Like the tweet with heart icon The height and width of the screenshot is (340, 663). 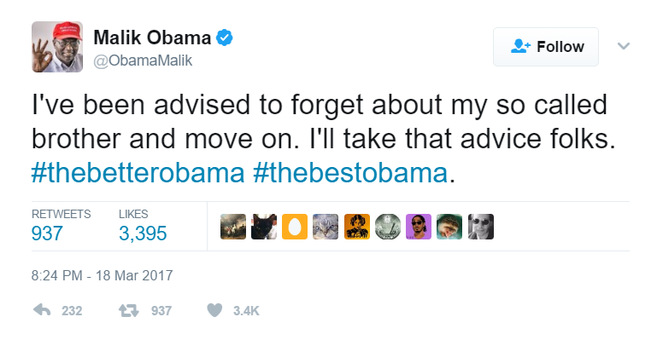(x=214, y=310)
